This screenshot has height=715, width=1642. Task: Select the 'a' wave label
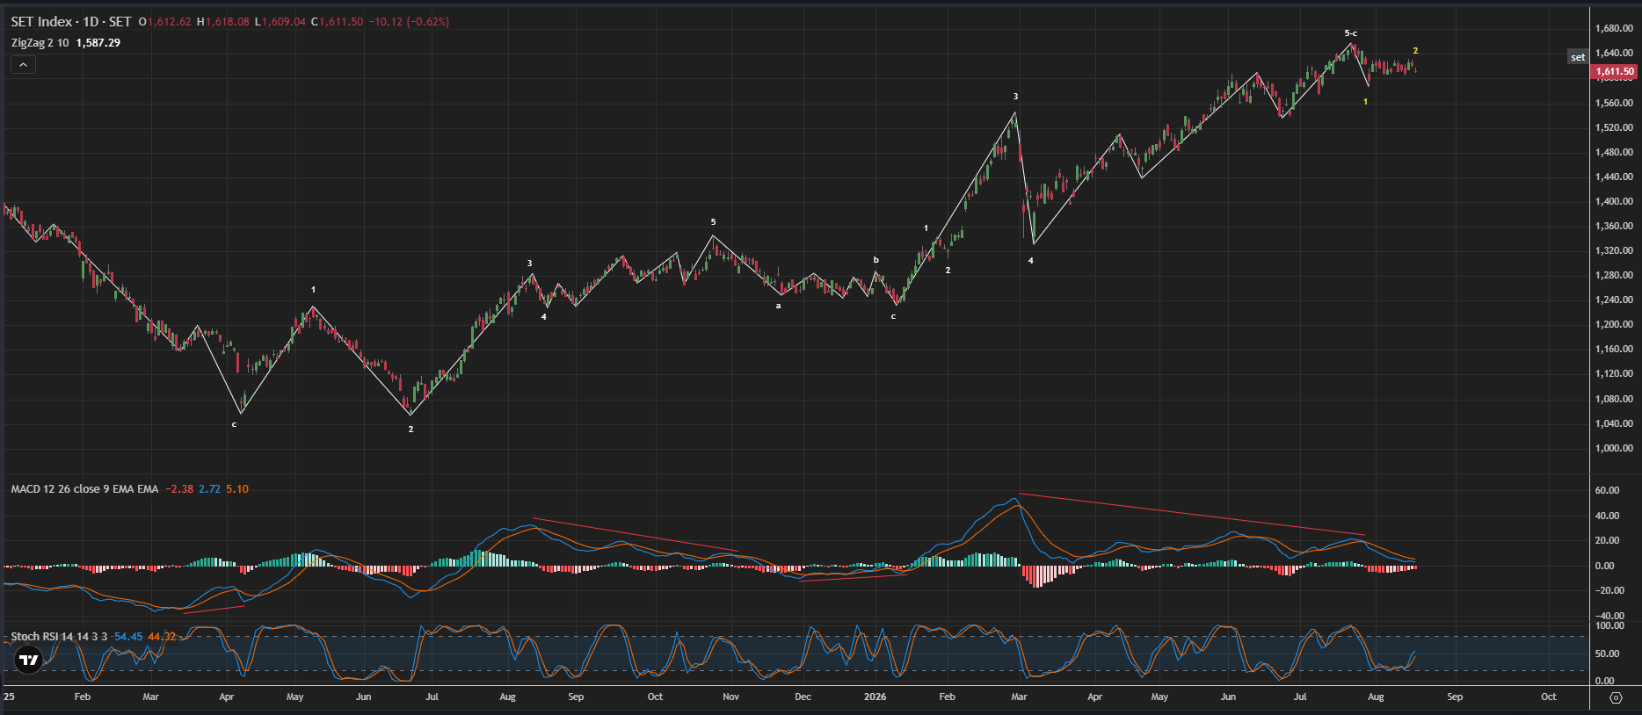778,306
